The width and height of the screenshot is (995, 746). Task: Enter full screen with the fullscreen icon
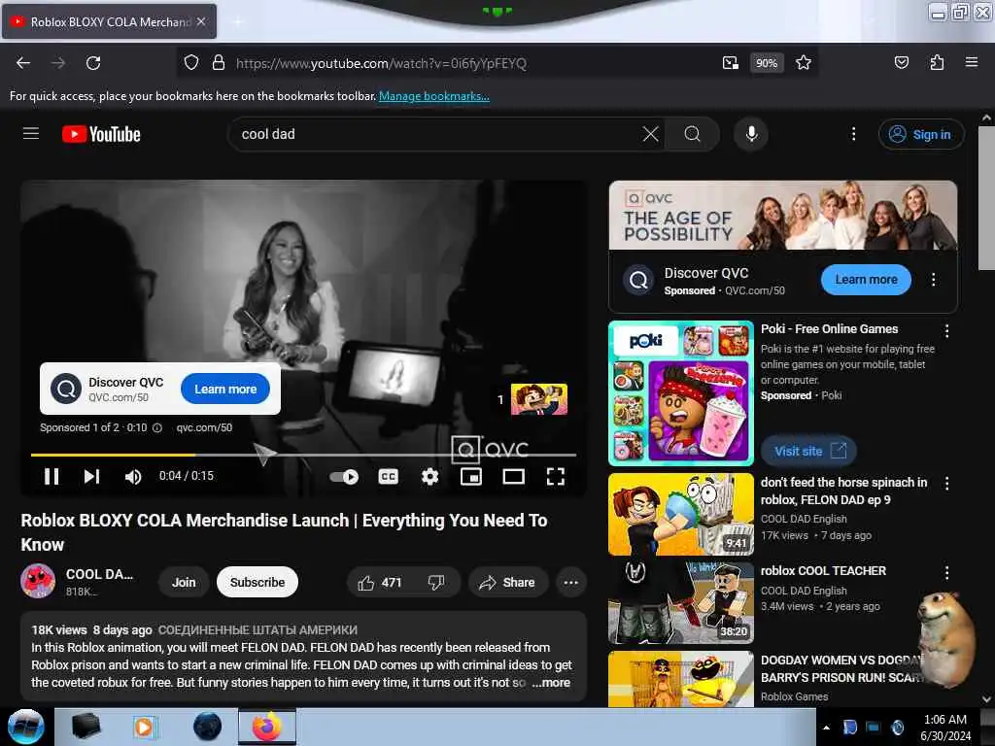click(555, 476)
